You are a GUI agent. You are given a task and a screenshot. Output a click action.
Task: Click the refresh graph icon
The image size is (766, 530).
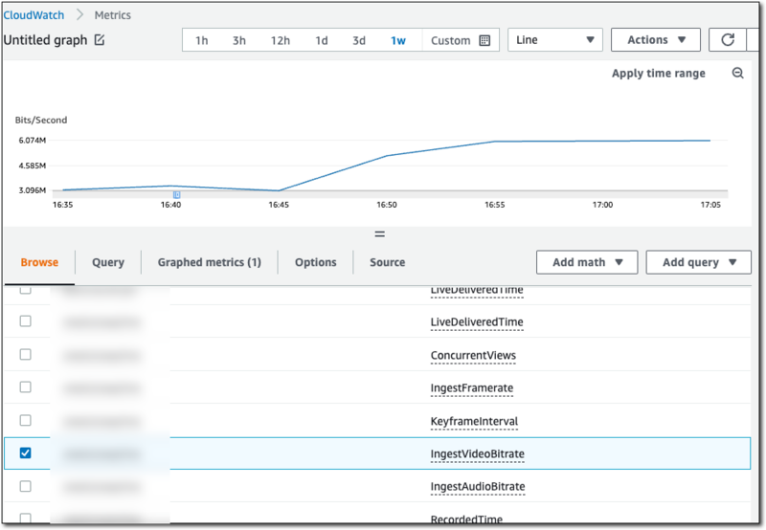point(728,40)
